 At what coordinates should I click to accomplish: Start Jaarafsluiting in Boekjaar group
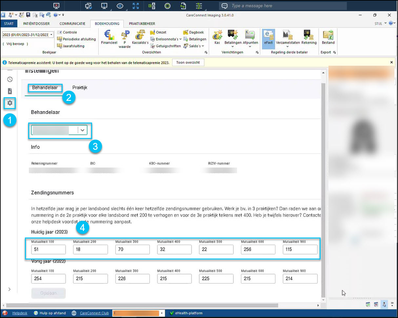point(71,46)
